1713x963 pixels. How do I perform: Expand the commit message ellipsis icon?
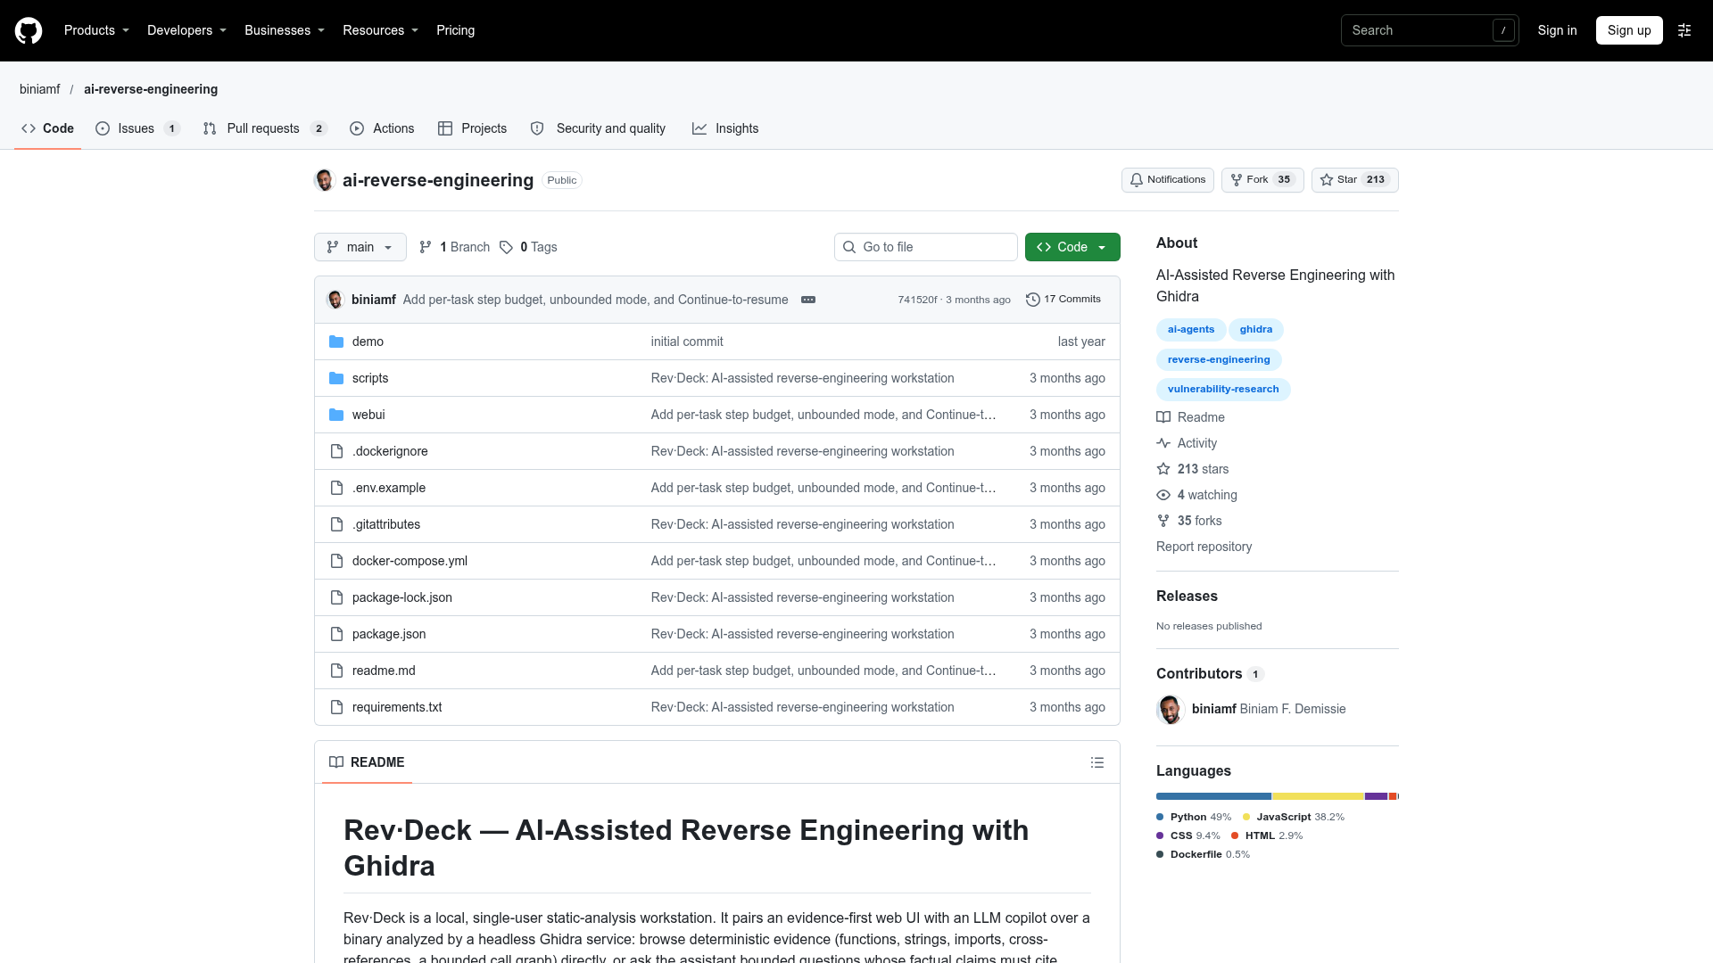[x=808, y=300]
